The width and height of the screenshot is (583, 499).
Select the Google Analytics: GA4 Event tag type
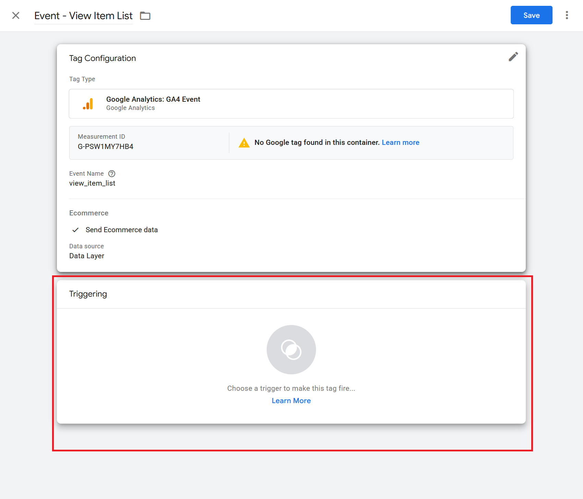pyautogui.click(x=291, y=104)
